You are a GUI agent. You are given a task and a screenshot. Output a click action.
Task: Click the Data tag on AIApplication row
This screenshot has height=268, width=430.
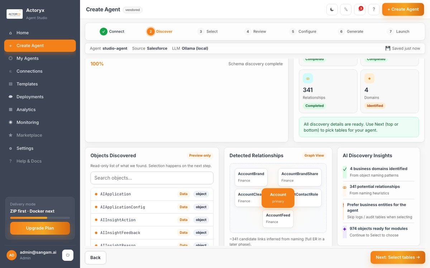point(183,194)
